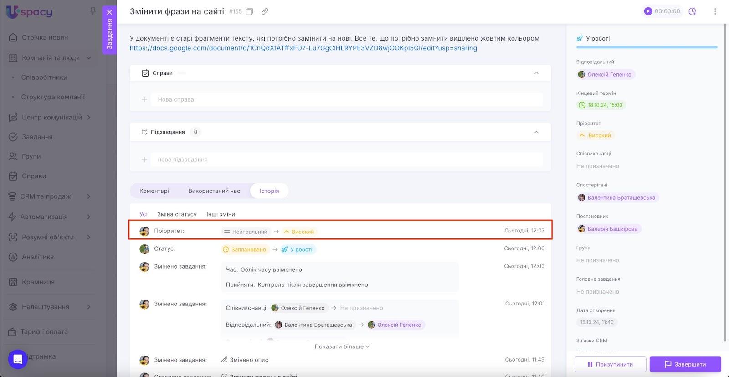Collapse the Підзавдання section

pyautogui.click(x=536, y=132)
